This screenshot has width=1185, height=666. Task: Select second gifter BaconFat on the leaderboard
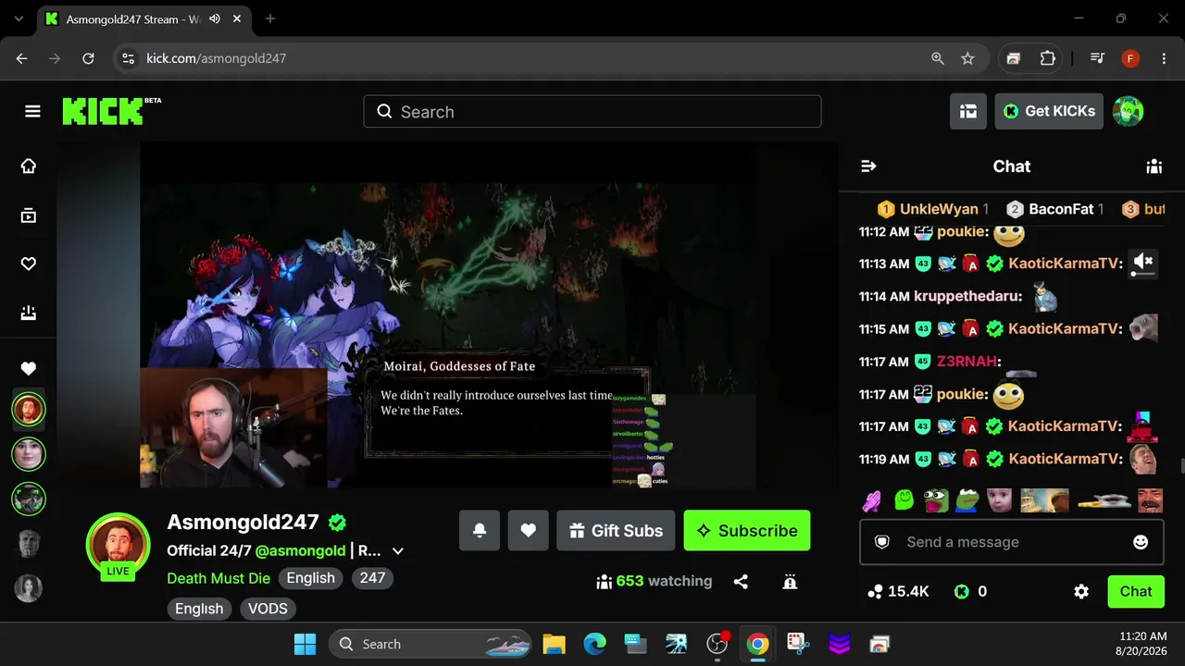point(1055,209)
